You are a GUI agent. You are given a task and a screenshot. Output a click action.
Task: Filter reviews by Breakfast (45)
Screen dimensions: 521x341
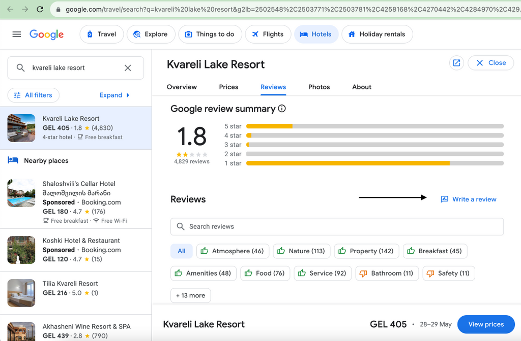point(435,251)
